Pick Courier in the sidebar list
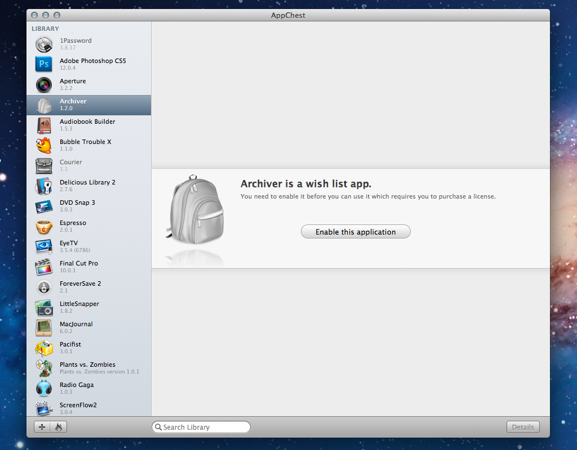The image size is (577, 450). click(x=88, y=166)
